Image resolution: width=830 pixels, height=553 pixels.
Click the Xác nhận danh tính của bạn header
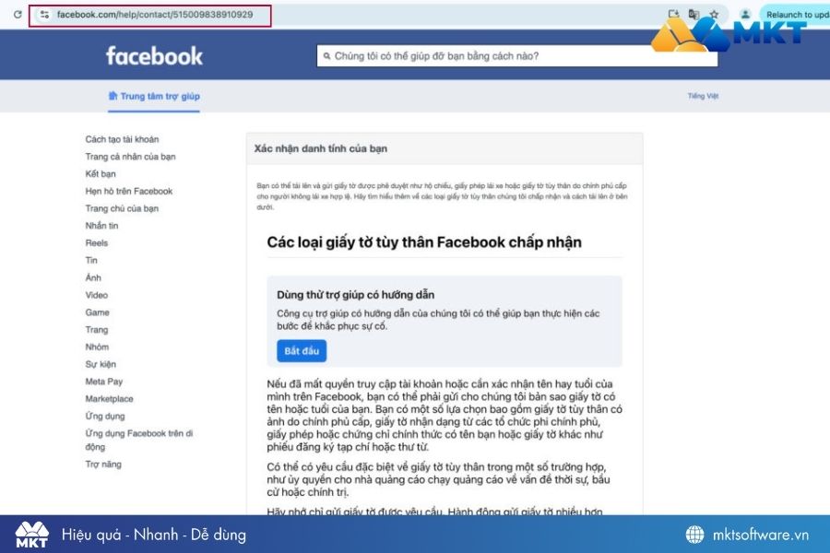click(x=320, y=148)
